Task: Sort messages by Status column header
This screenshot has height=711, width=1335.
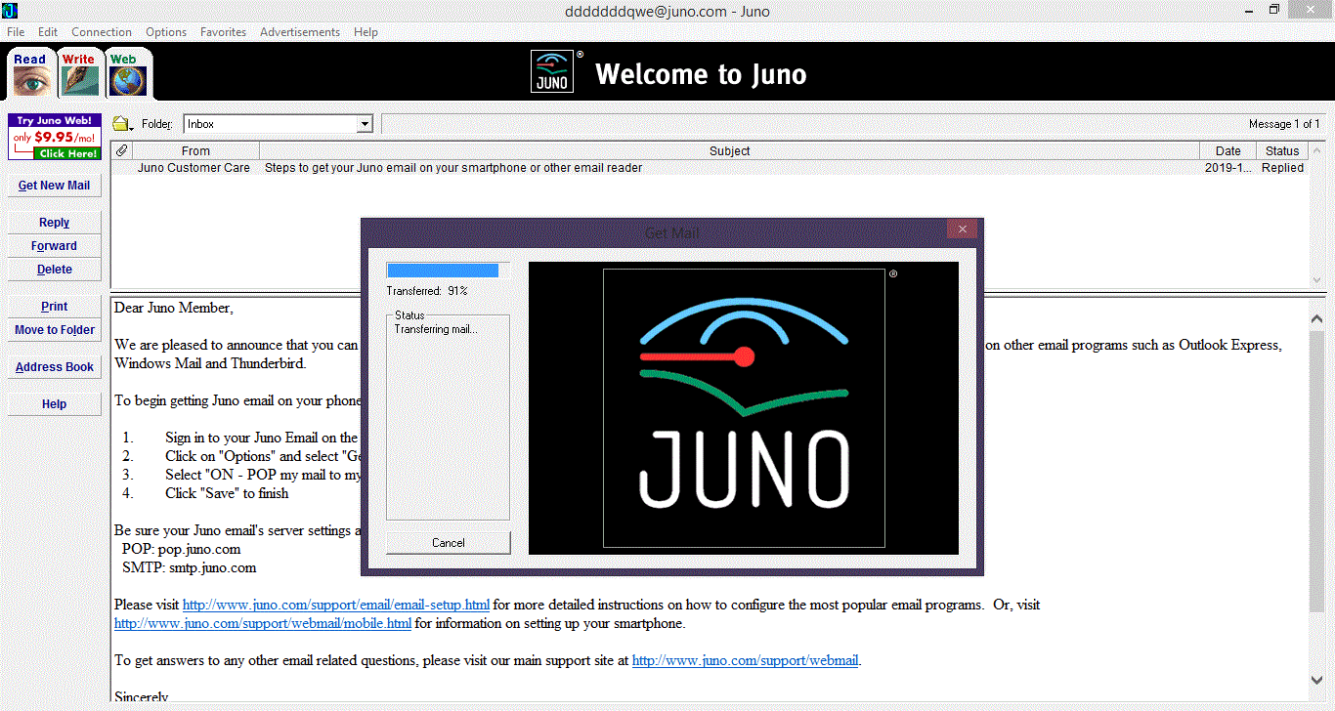Action: click(1282, 150)
